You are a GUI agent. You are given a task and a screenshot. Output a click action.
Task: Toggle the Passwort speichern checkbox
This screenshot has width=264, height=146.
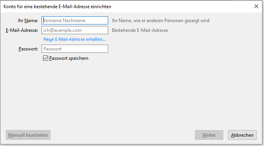(45, 58)
